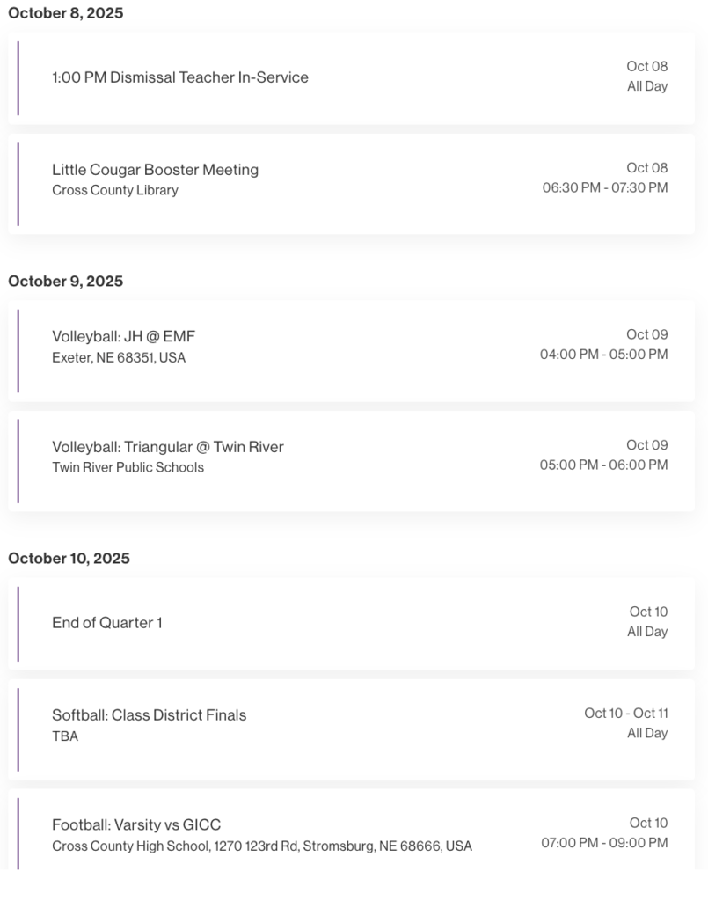Open Football: Varsity vs GICC event

[136, 825]
